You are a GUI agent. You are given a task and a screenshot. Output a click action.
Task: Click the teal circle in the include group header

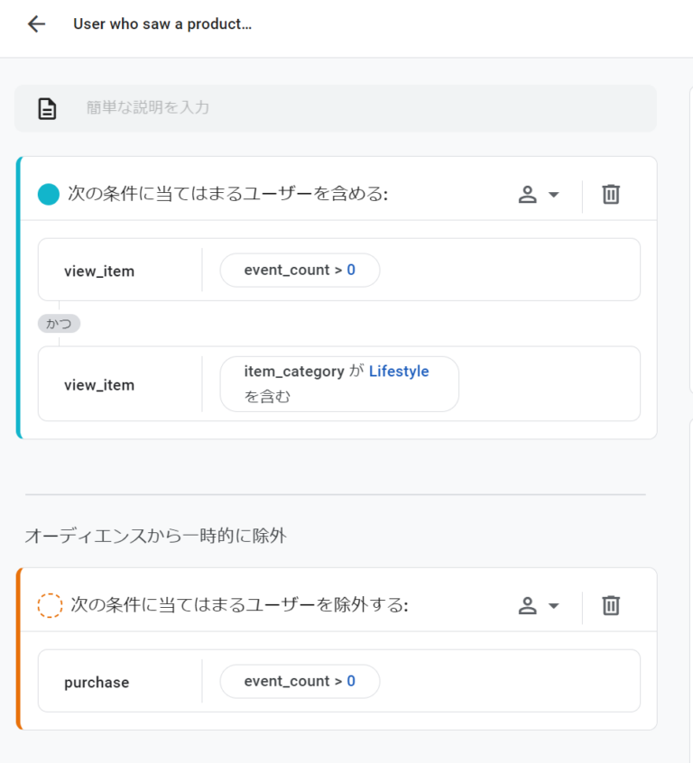tap(49, 194)
